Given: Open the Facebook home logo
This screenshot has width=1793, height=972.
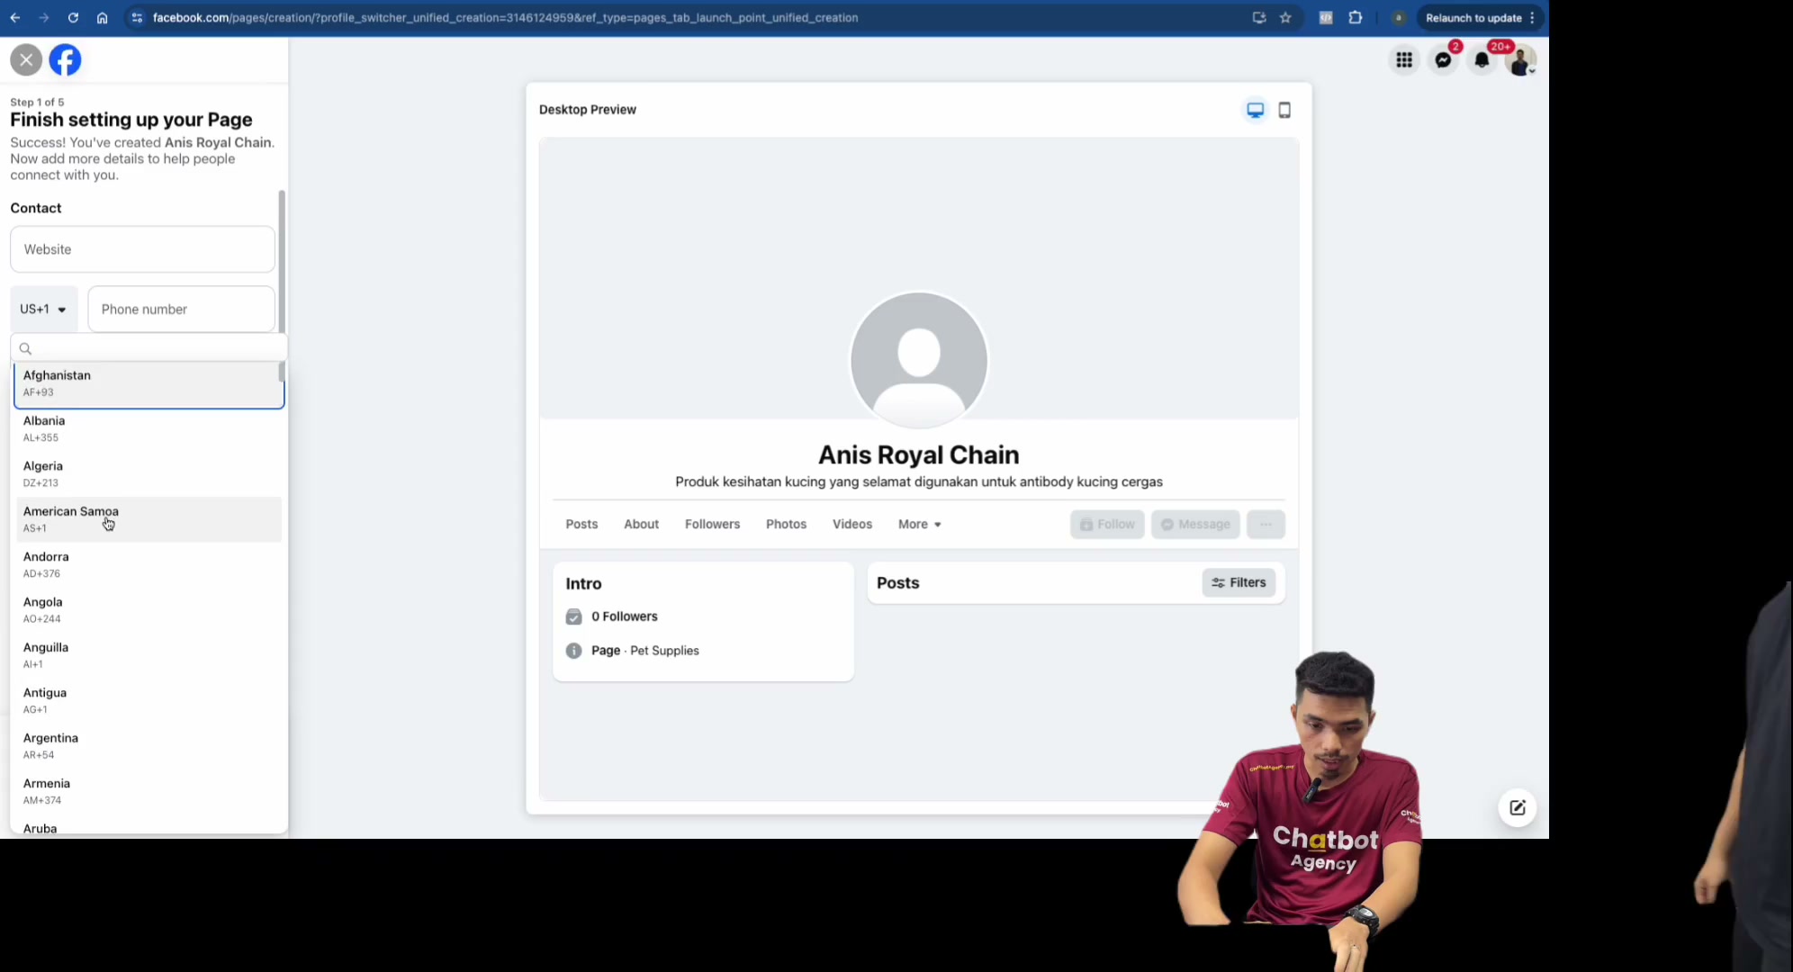Looking at the screenshot, I should coord(65,60).
